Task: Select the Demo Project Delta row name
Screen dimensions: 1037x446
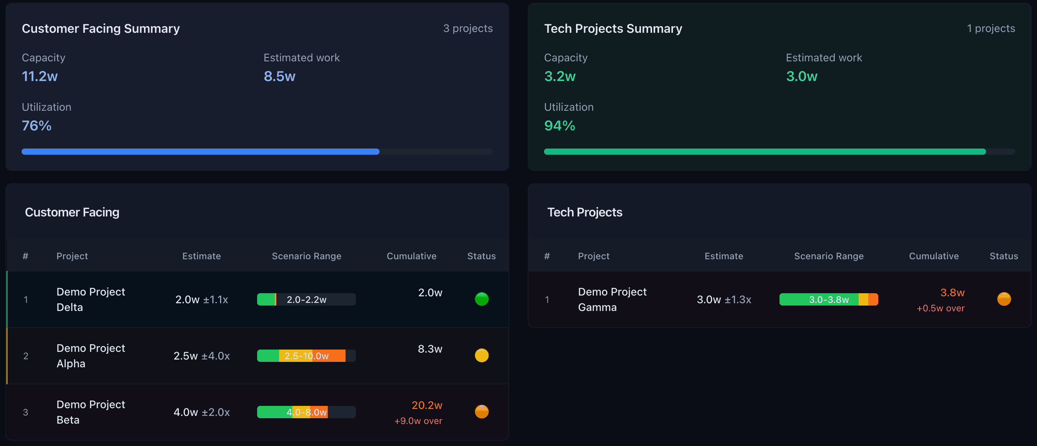Action: 91,299
